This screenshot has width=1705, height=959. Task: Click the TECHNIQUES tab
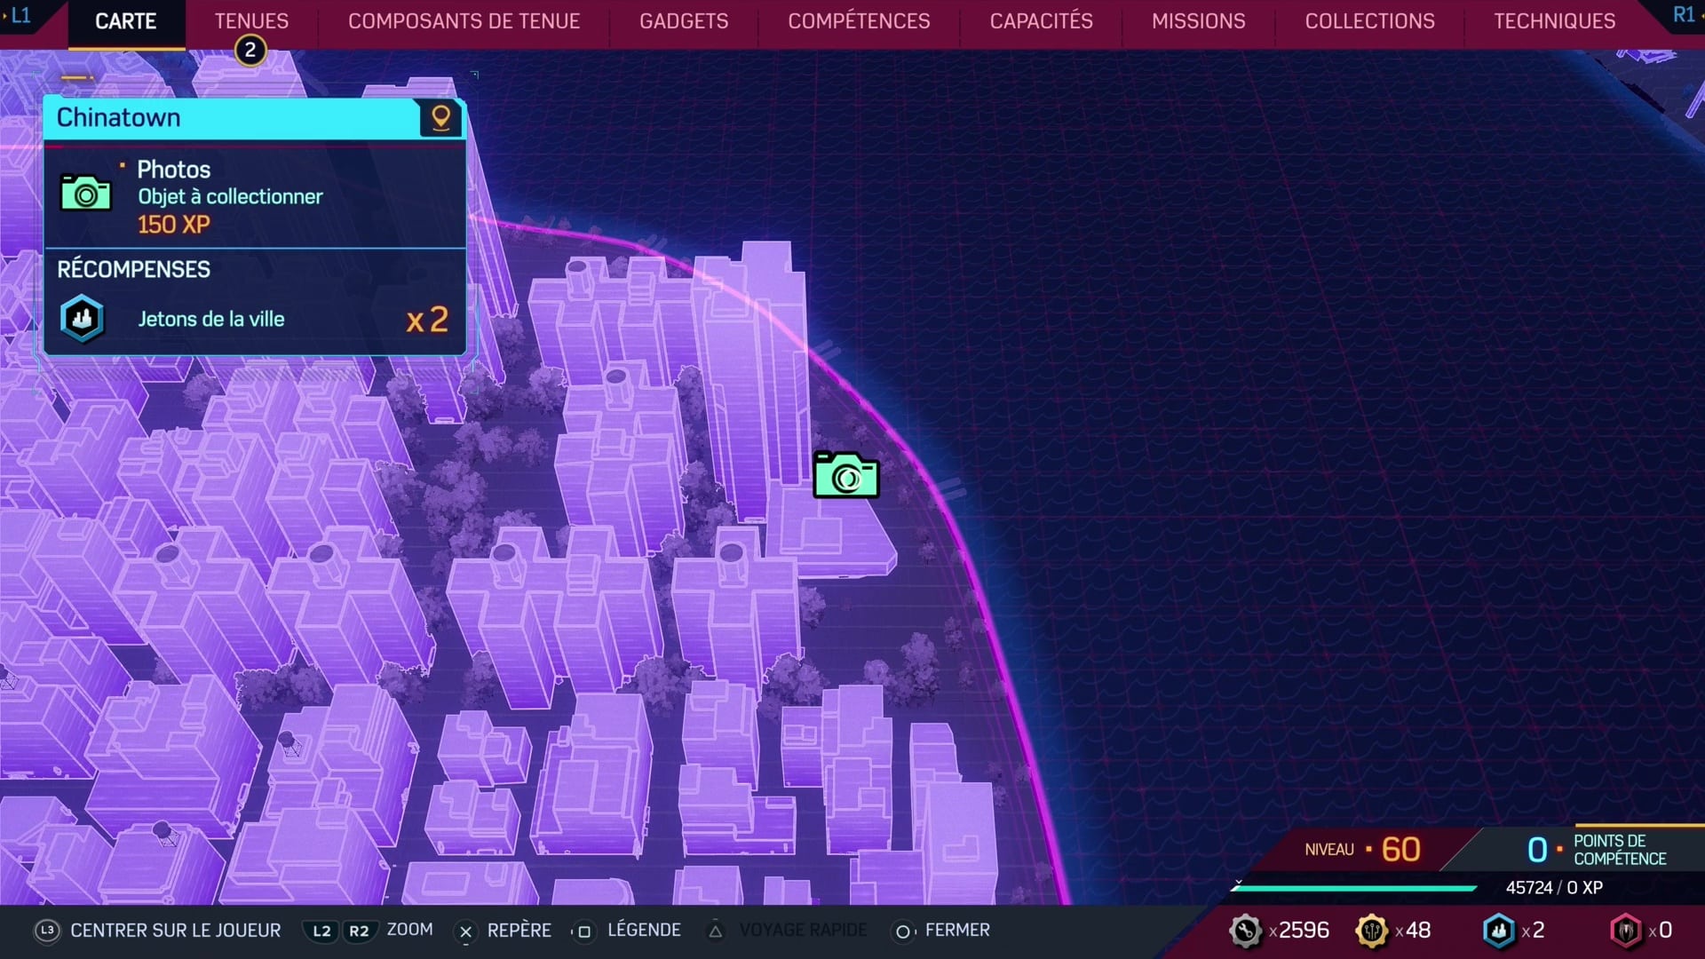tap(1553, 21)
